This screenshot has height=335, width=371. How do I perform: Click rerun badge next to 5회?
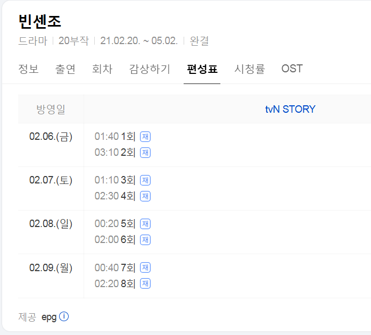[145, 224]
